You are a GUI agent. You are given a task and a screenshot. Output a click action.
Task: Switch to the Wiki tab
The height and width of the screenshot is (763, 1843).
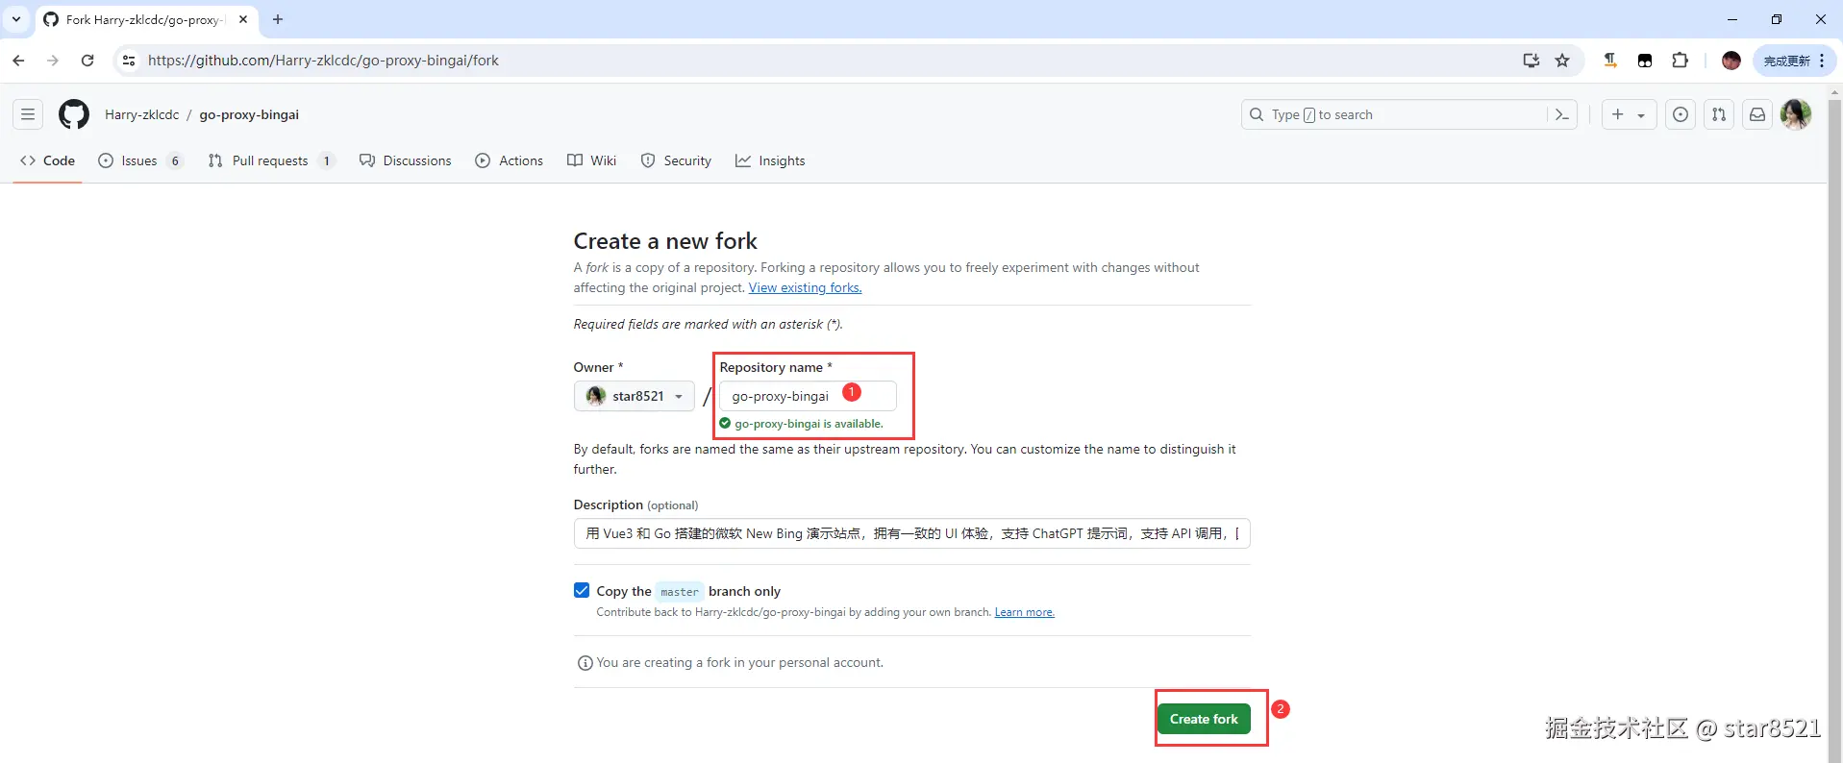pyautogui.click(x=592, y=160)
